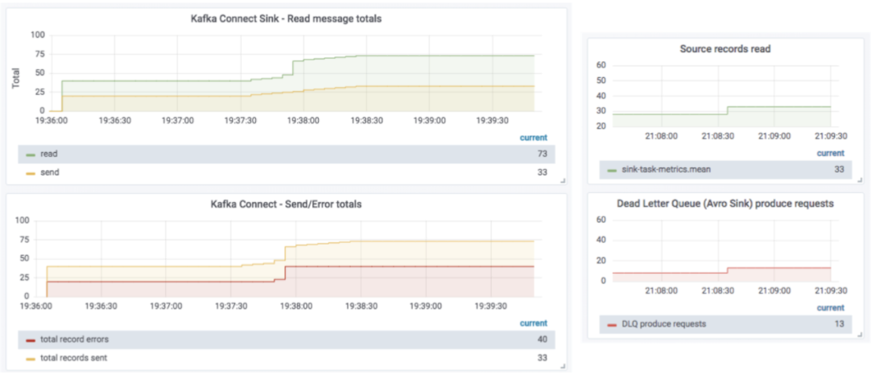Click value 33 for sink-task-metrics.mean
Screen dimensions: 871x375
click(840, 170)
